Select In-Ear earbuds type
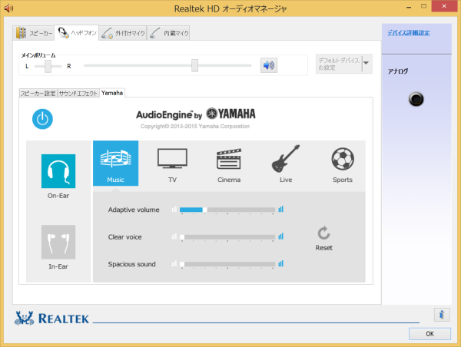461x347 pixels. click(58, 242)
